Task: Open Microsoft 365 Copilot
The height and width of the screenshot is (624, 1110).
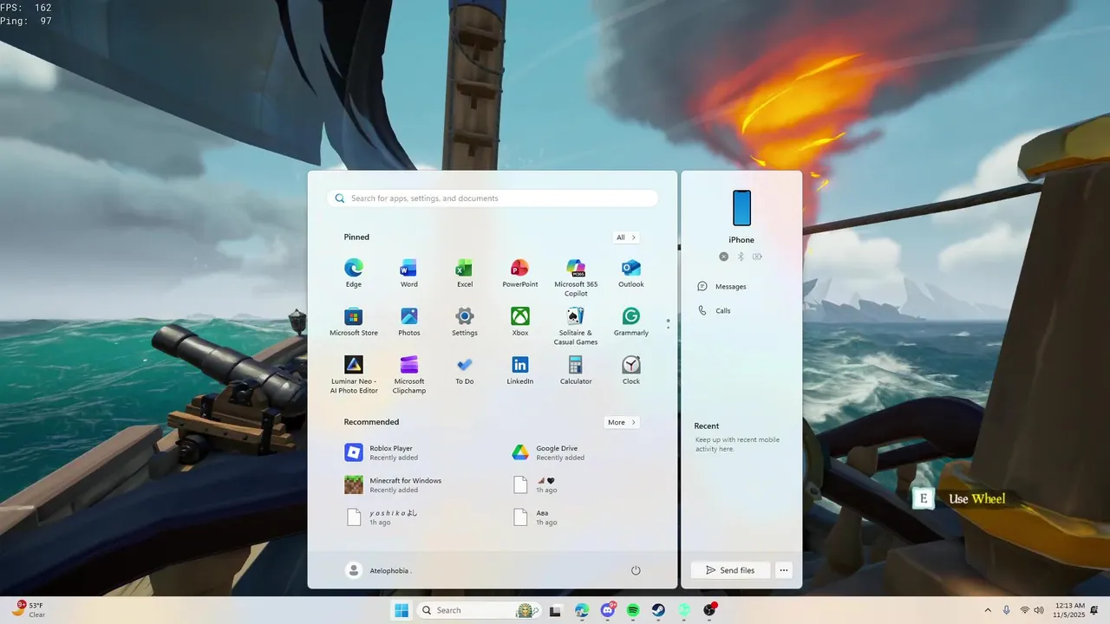Action: click(576, 277)
